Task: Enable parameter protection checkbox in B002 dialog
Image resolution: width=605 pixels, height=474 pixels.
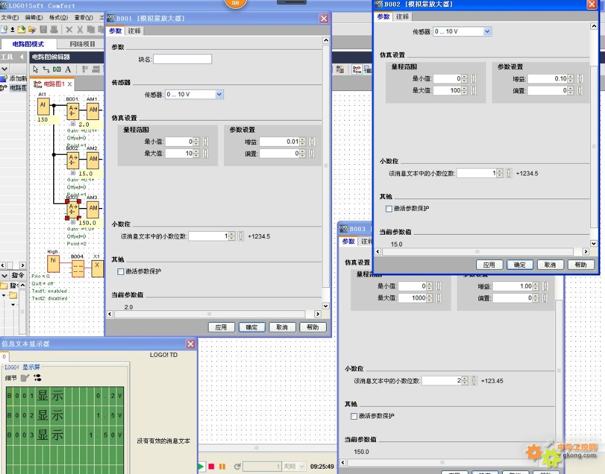Action: [389, 209]
